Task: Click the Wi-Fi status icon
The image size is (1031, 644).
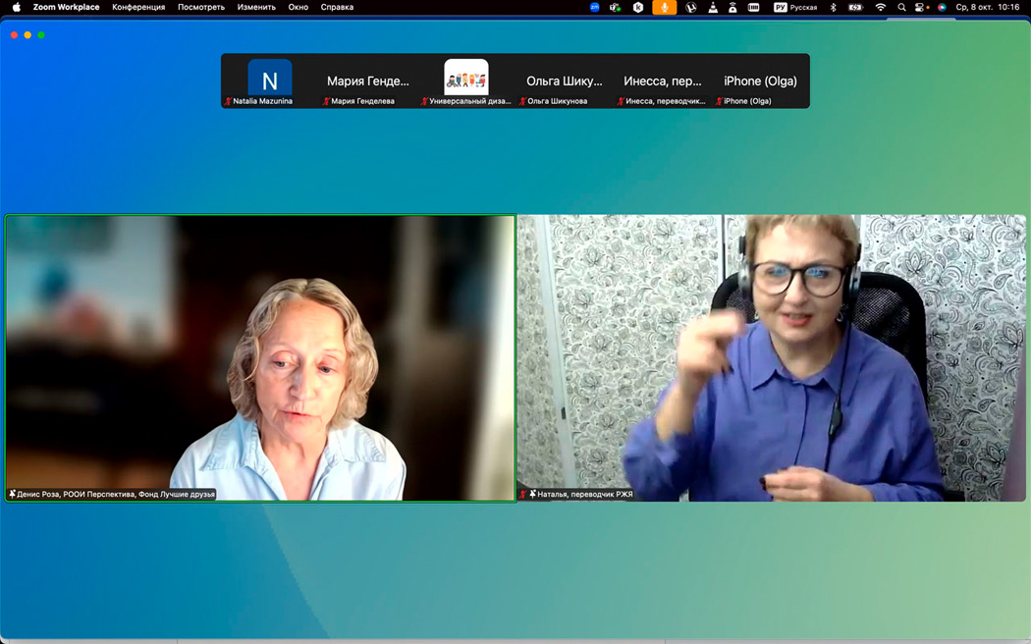Action: point(880,7)
